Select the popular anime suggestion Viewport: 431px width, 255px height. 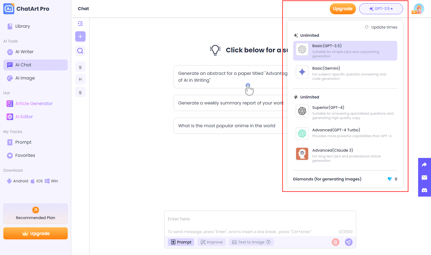[231, 126]
